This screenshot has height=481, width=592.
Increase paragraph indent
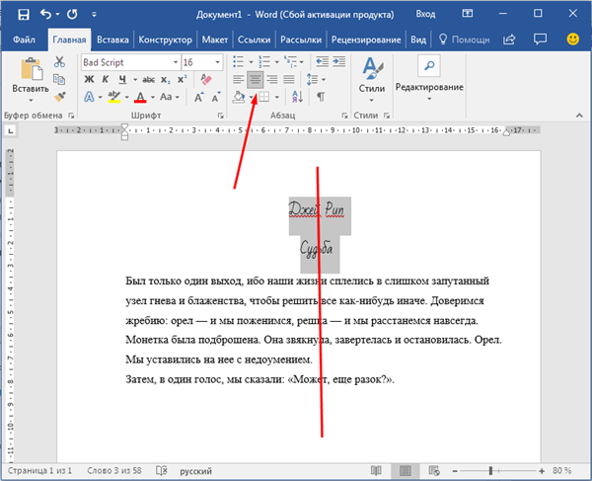point(339,61)
